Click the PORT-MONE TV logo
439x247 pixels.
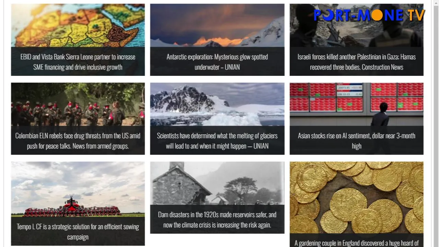tap(369, 15)
